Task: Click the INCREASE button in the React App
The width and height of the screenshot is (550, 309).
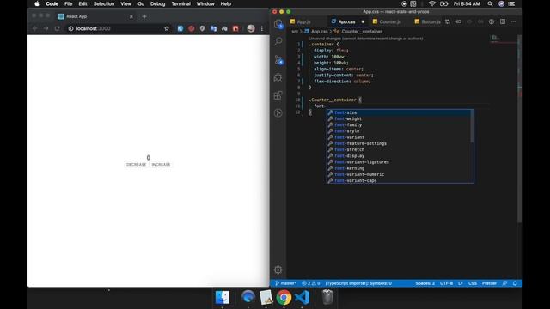Action: tap(161, 164)
